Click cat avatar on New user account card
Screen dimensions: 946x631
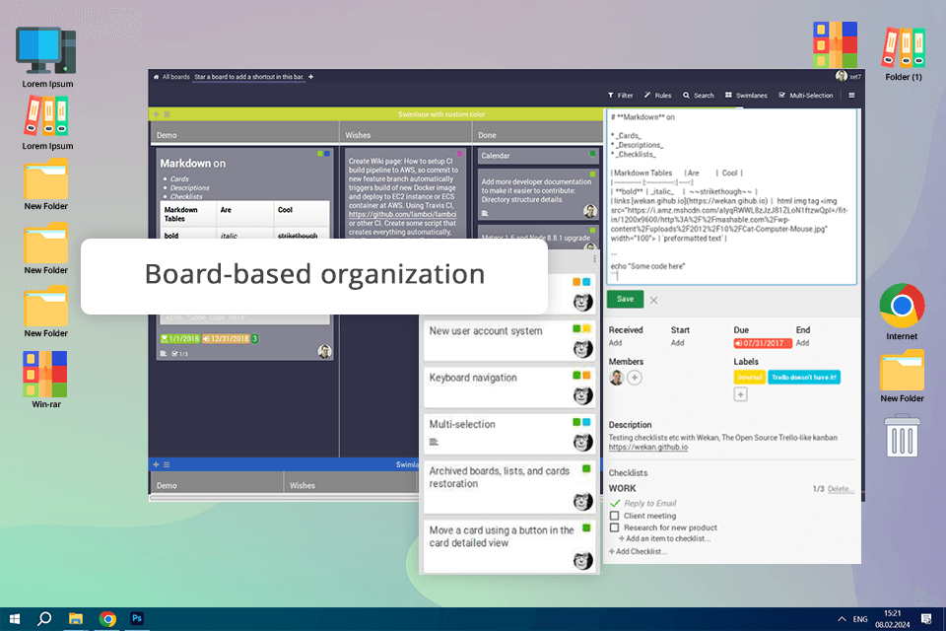click(x=582, y=349)
